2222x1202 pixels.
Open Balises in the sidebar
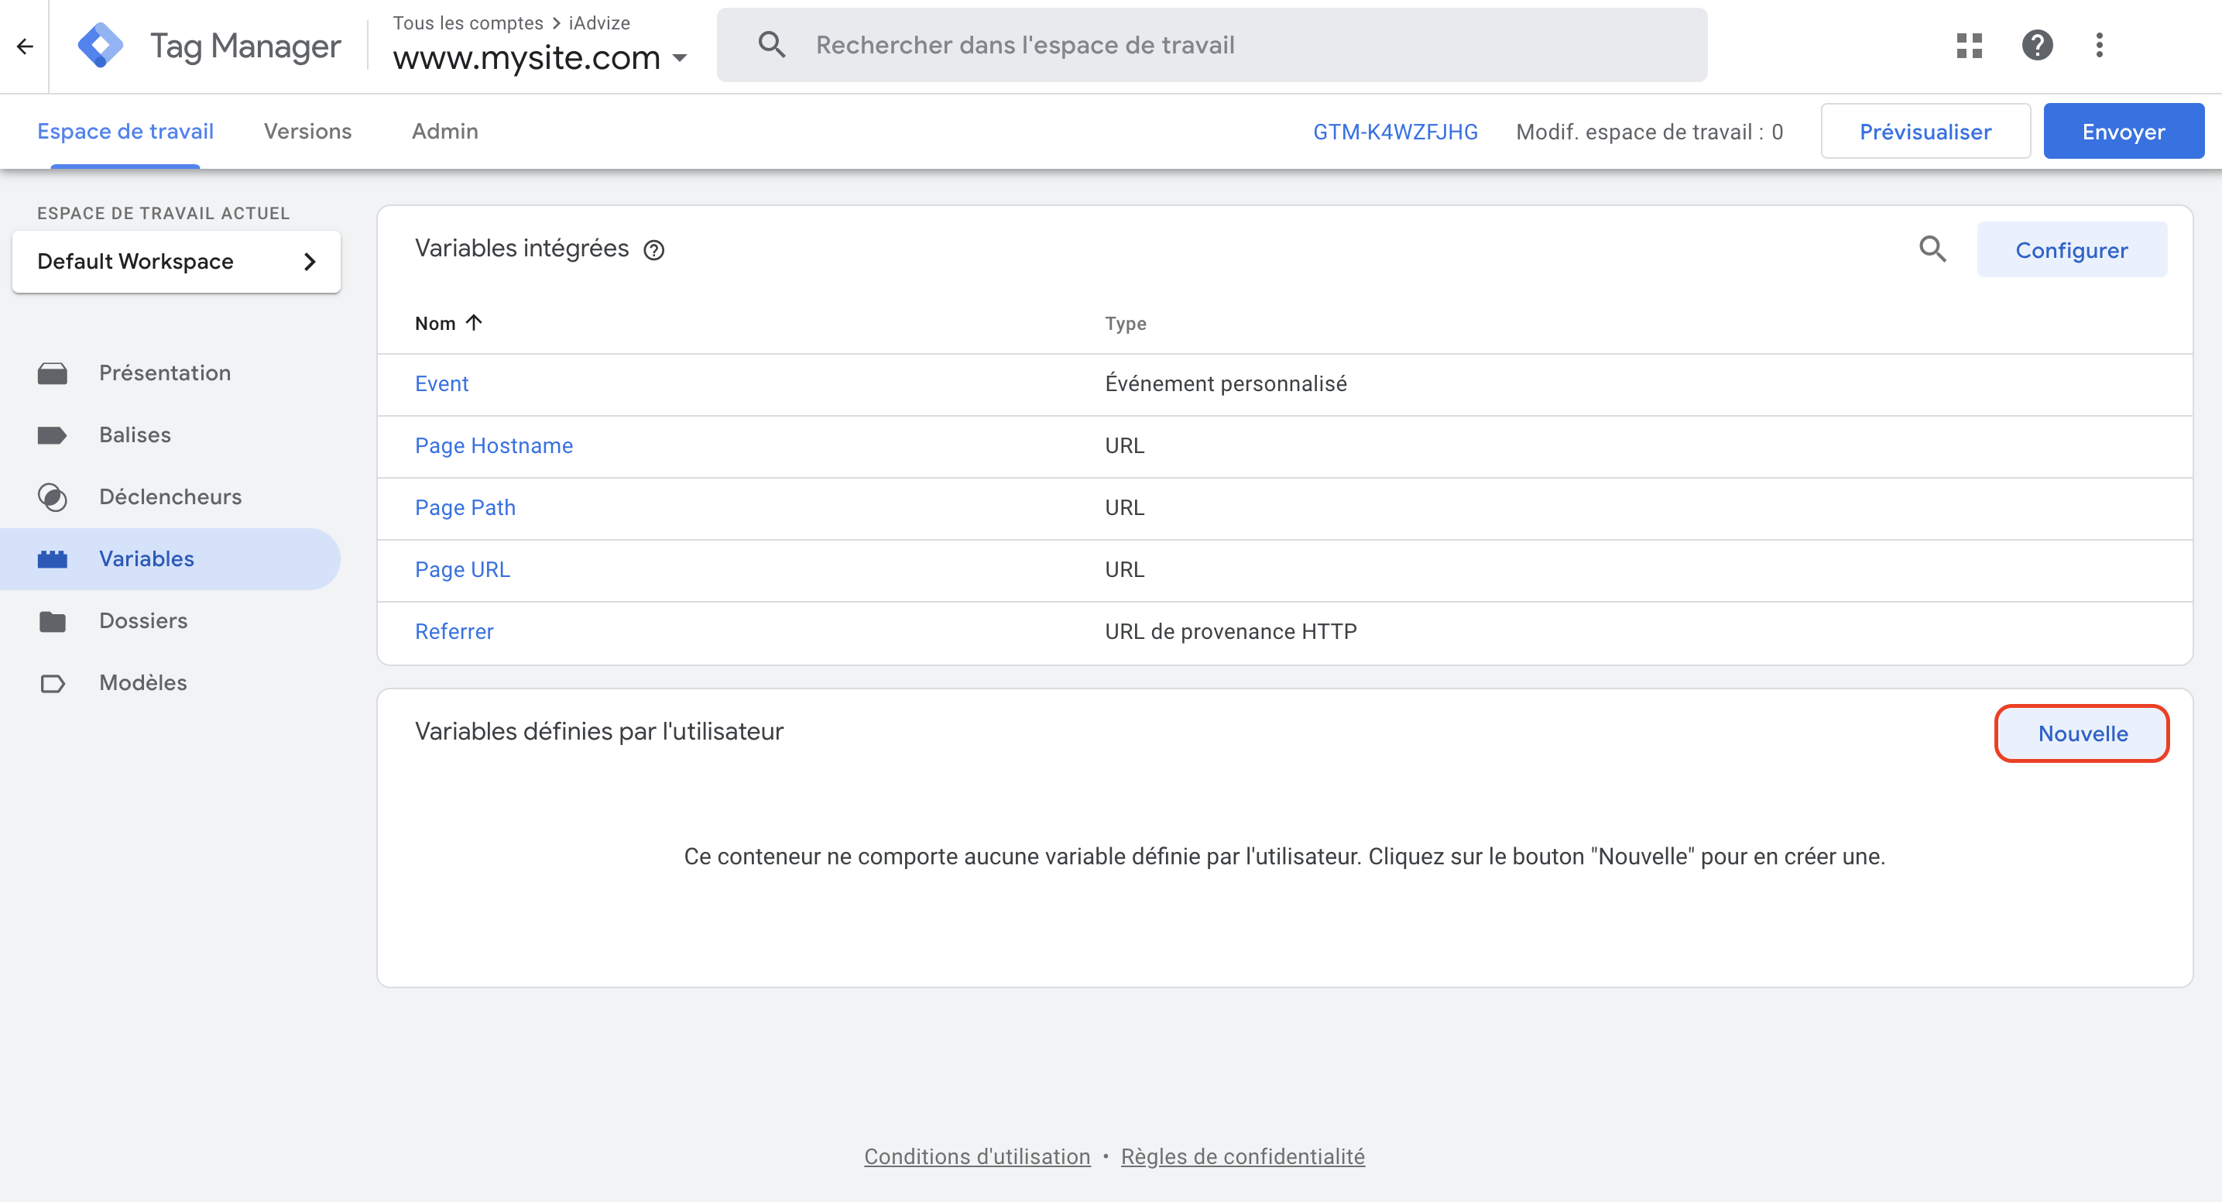pos(135,435)
